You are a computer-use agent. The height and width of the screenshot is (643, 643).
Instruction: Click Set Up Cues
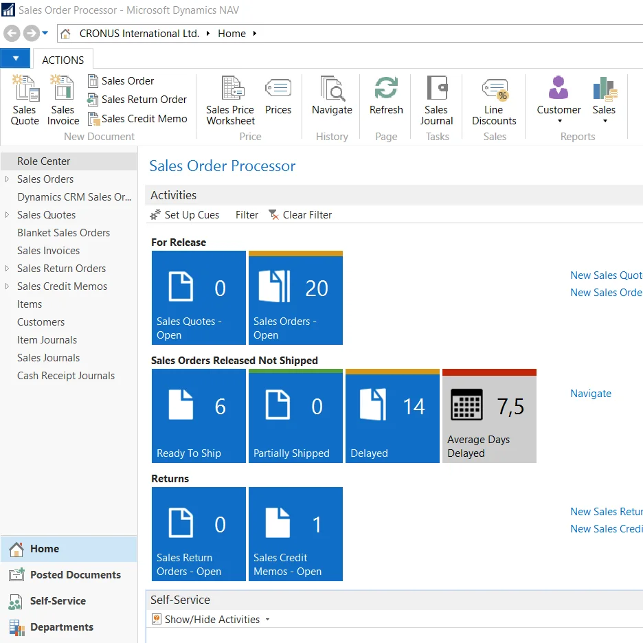[185, 215]
